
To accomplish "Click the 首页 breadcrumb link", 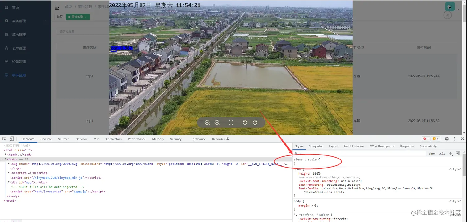I will pos(69,6).
